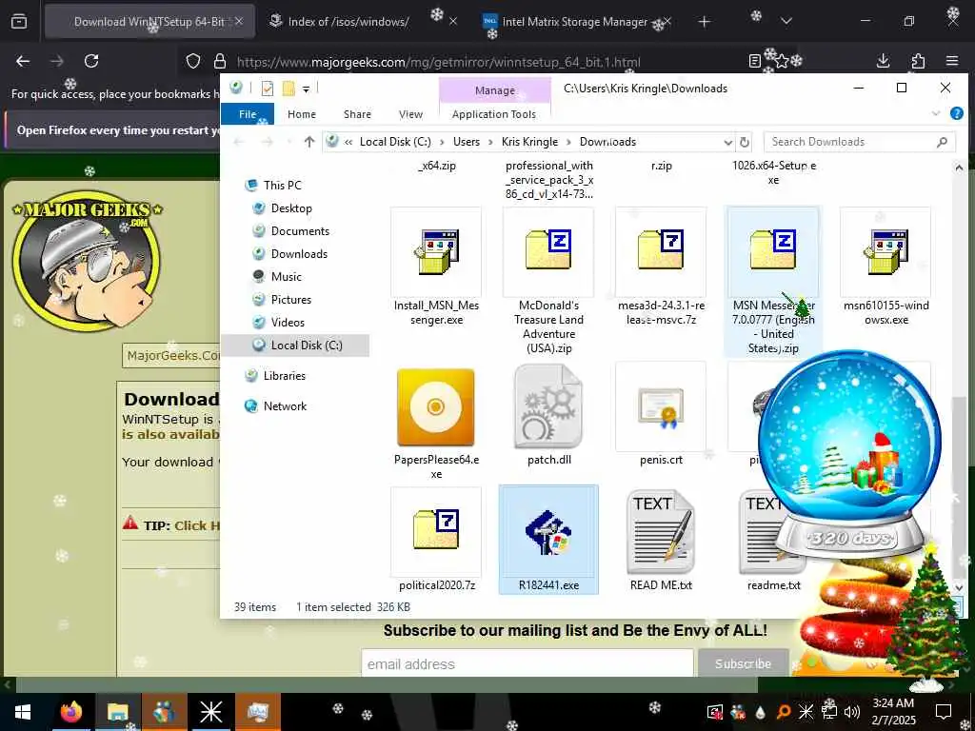Select Libraries in navigation pane
Screen dimensions: 975x731
click(284, 376)
